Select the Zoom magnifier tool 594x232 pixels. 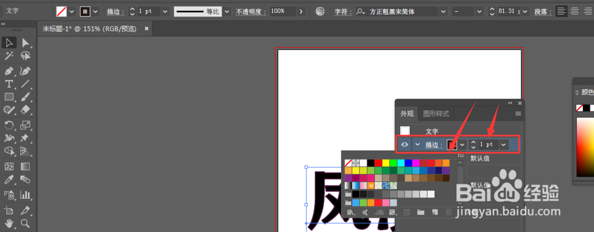(26, 223)
